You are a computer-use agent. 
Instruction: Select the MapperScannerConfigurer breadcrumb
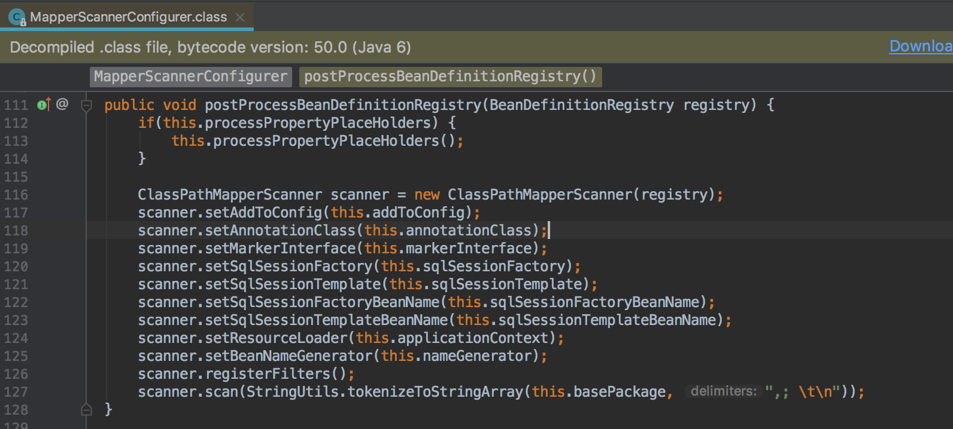pyautogui.click(x=190, y=76)
